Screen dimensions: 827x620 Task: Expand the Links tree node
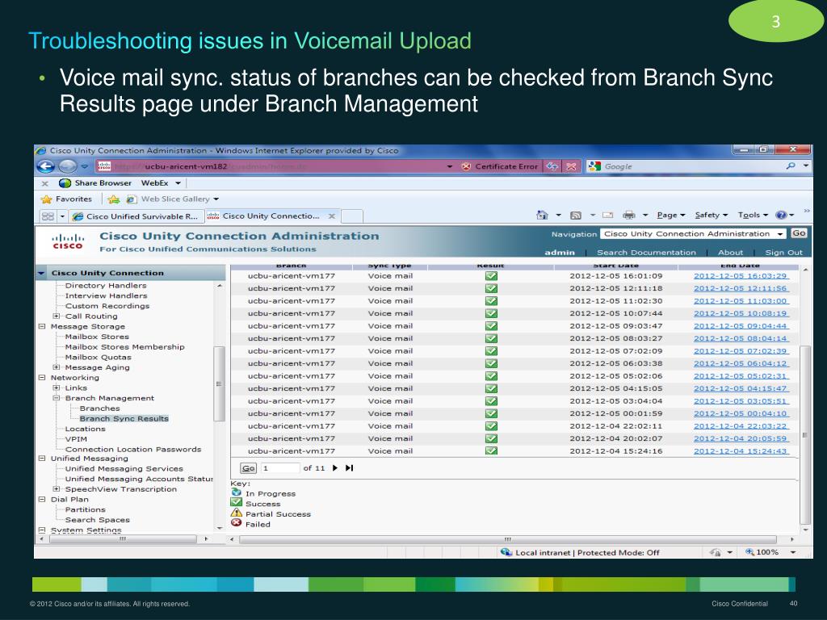pos(56,388)
